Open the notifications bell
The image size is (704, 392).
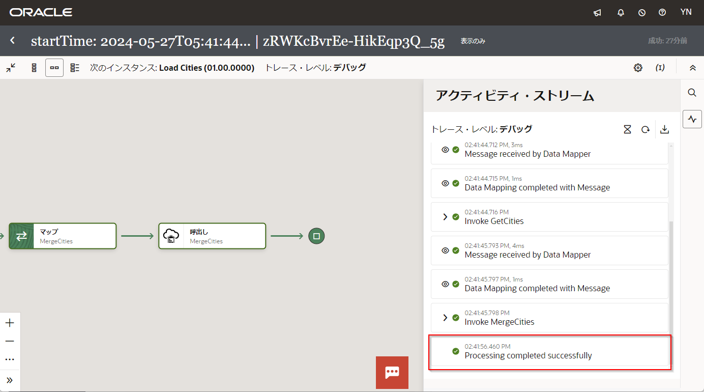621,13
